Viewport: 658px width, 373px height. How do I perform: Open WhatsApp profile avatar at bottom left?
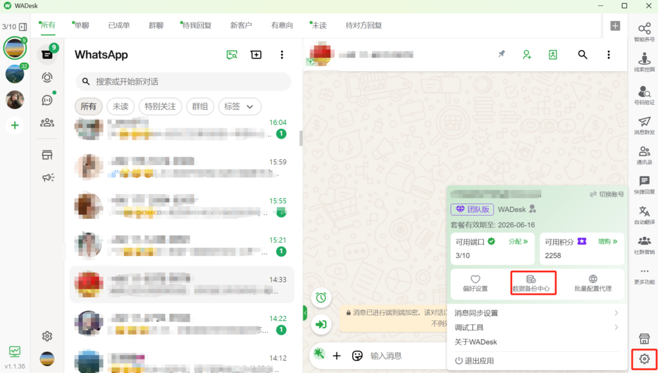[x=47, y=359]
